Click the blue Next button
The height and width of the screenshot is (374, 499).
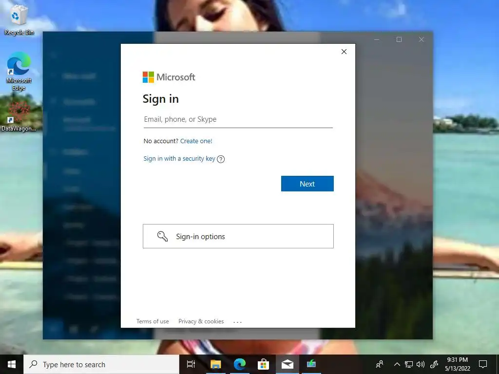tap(307, 184)
